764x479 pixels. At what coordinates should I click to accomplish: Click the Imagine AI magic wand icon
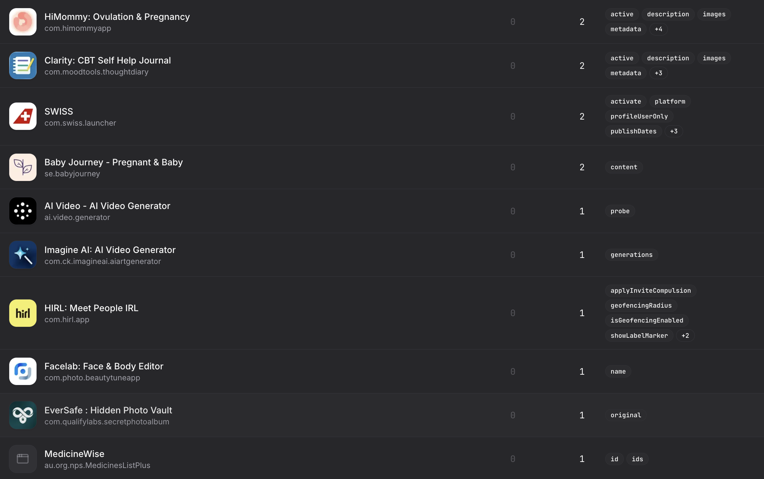click(x=23, y=255)
